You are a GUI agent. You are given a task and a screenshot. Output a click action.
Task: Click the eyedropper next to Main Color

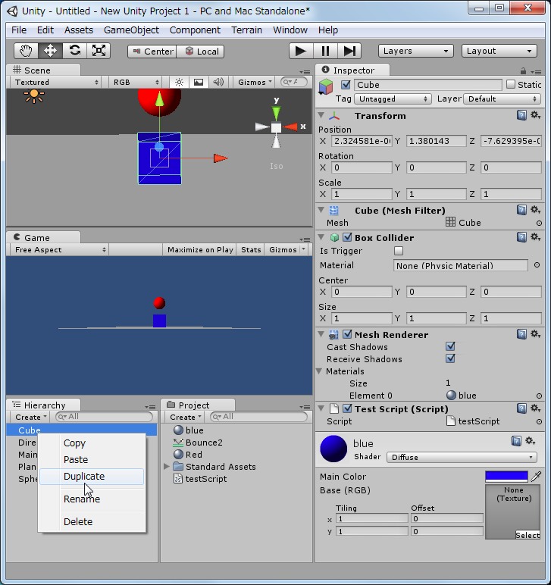click(536, 477)
